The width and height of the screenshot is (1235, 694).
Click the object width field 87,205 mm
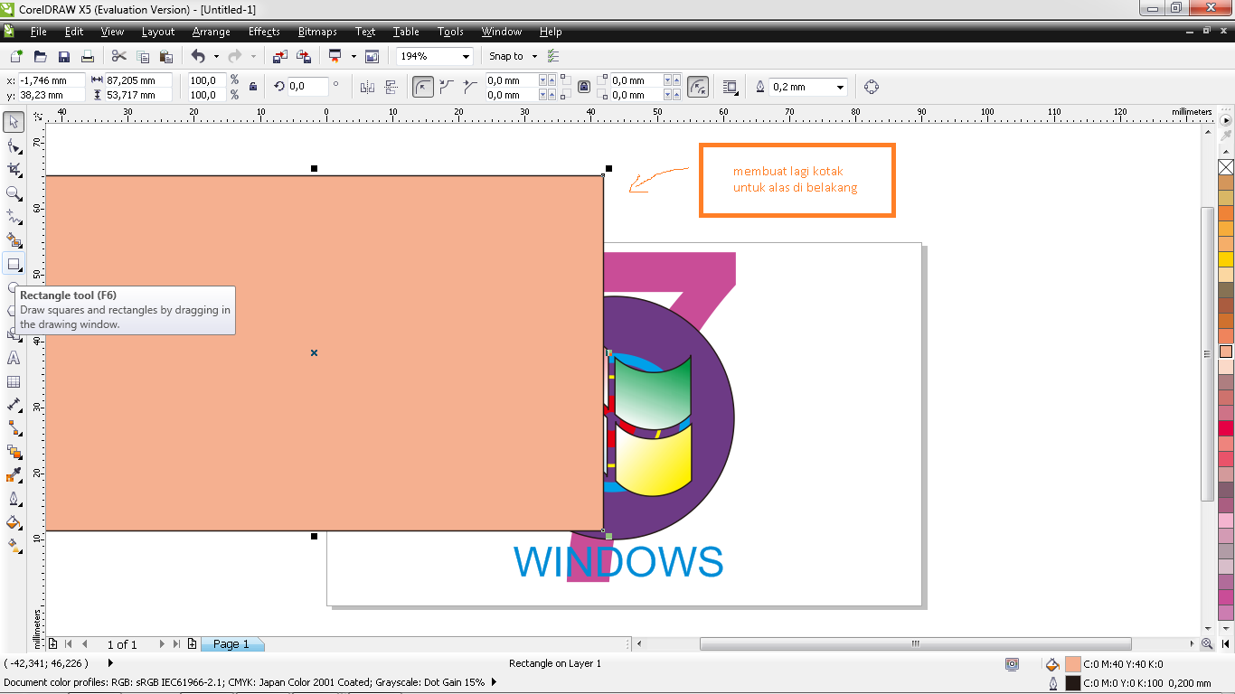pyautogui.click(x=138, y=80)
